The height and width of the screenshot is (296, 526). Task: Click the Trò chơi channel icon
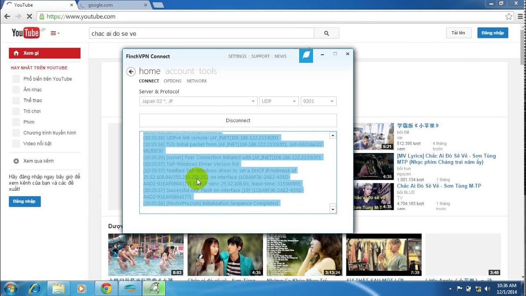pos(16,111)
